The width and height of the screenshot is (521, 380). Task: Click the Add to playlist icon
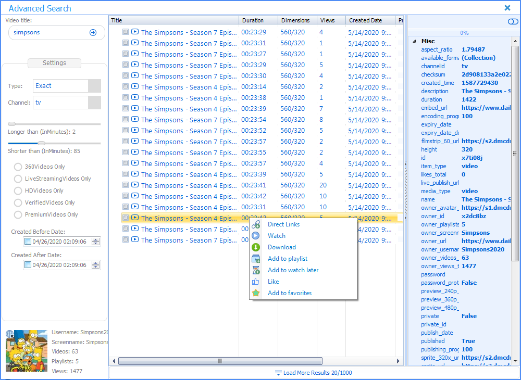pos(255,259)
